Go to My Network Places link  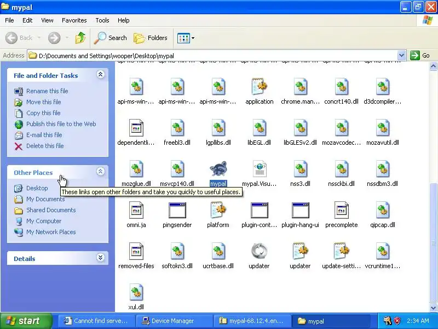click(51, 232)
